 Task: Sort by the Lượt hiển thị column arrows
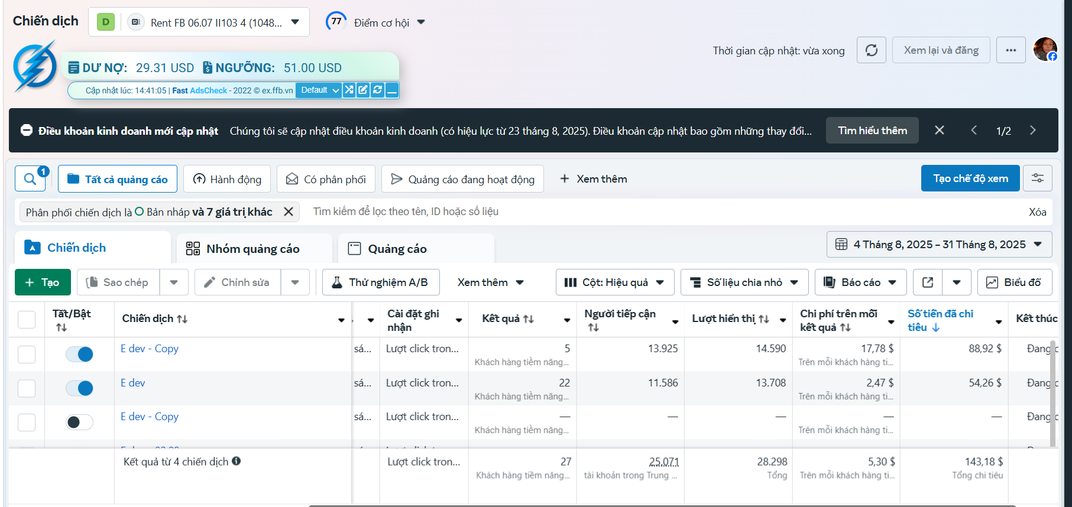point(764,319)
